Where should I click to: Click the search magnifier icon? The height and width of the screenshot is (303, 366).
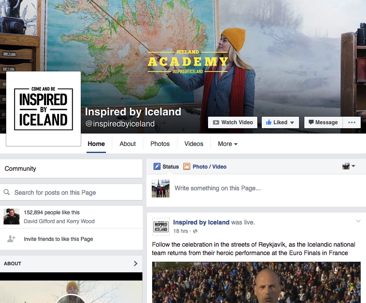[7, 192]
